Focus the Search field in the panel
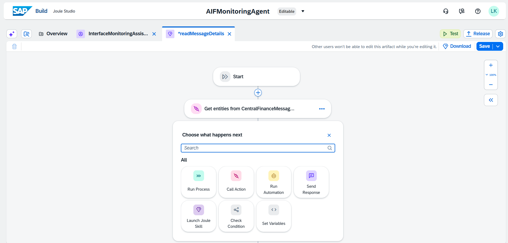Image resolution: width=508 pixels, height=243 pixels. tap(258, 148)
